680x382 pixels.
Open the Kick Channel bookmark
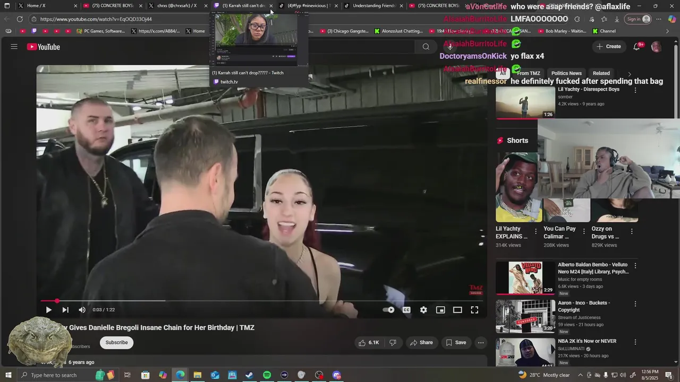[603, 31]
